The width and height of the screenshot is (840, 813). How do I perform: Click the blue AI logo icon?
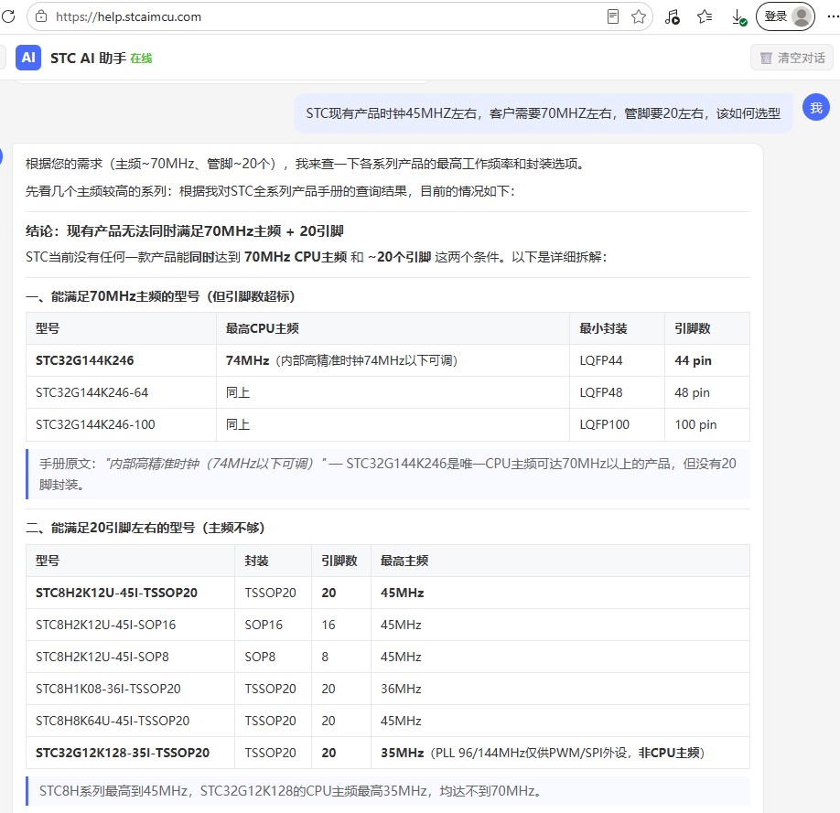click(28, 58)
